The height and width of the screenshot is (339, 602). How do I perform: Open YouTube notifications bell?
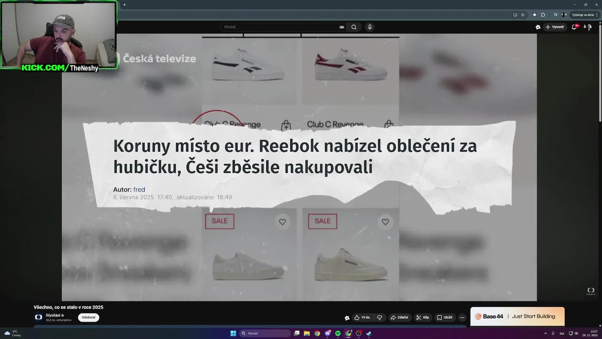[x=574, y=27]
